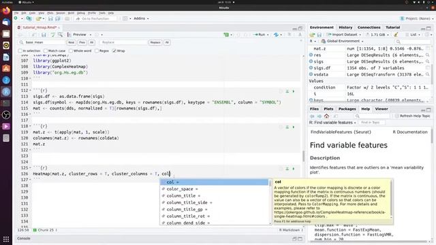Click the Next search button
Screen dimensions: 436x245
tap(72, 42)
